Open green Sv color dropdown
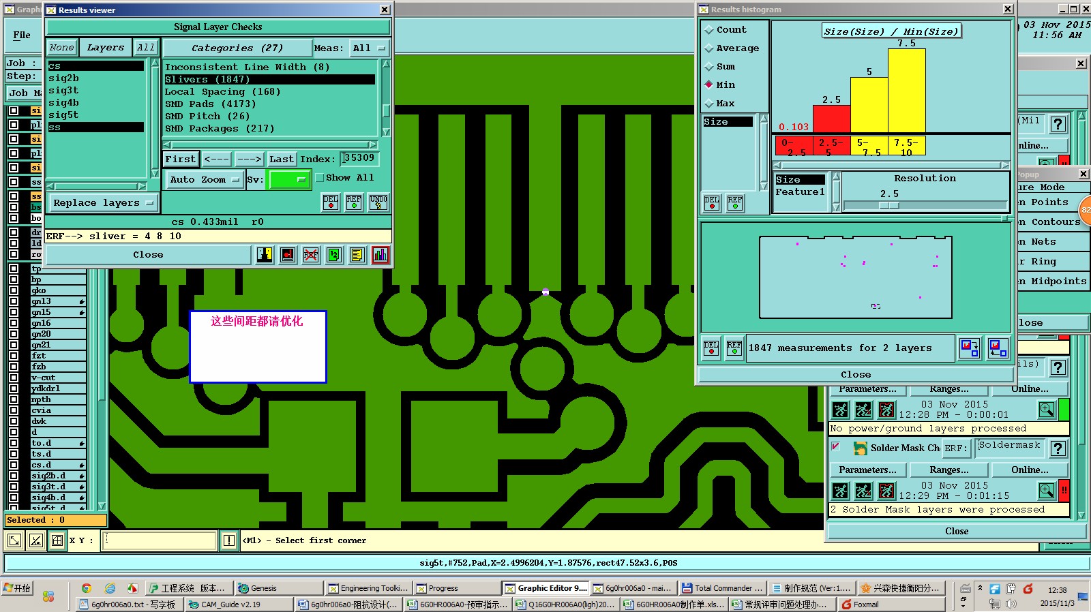This screenshot has width=1091, height=612. pyautogui.click(x=290, y=180)
